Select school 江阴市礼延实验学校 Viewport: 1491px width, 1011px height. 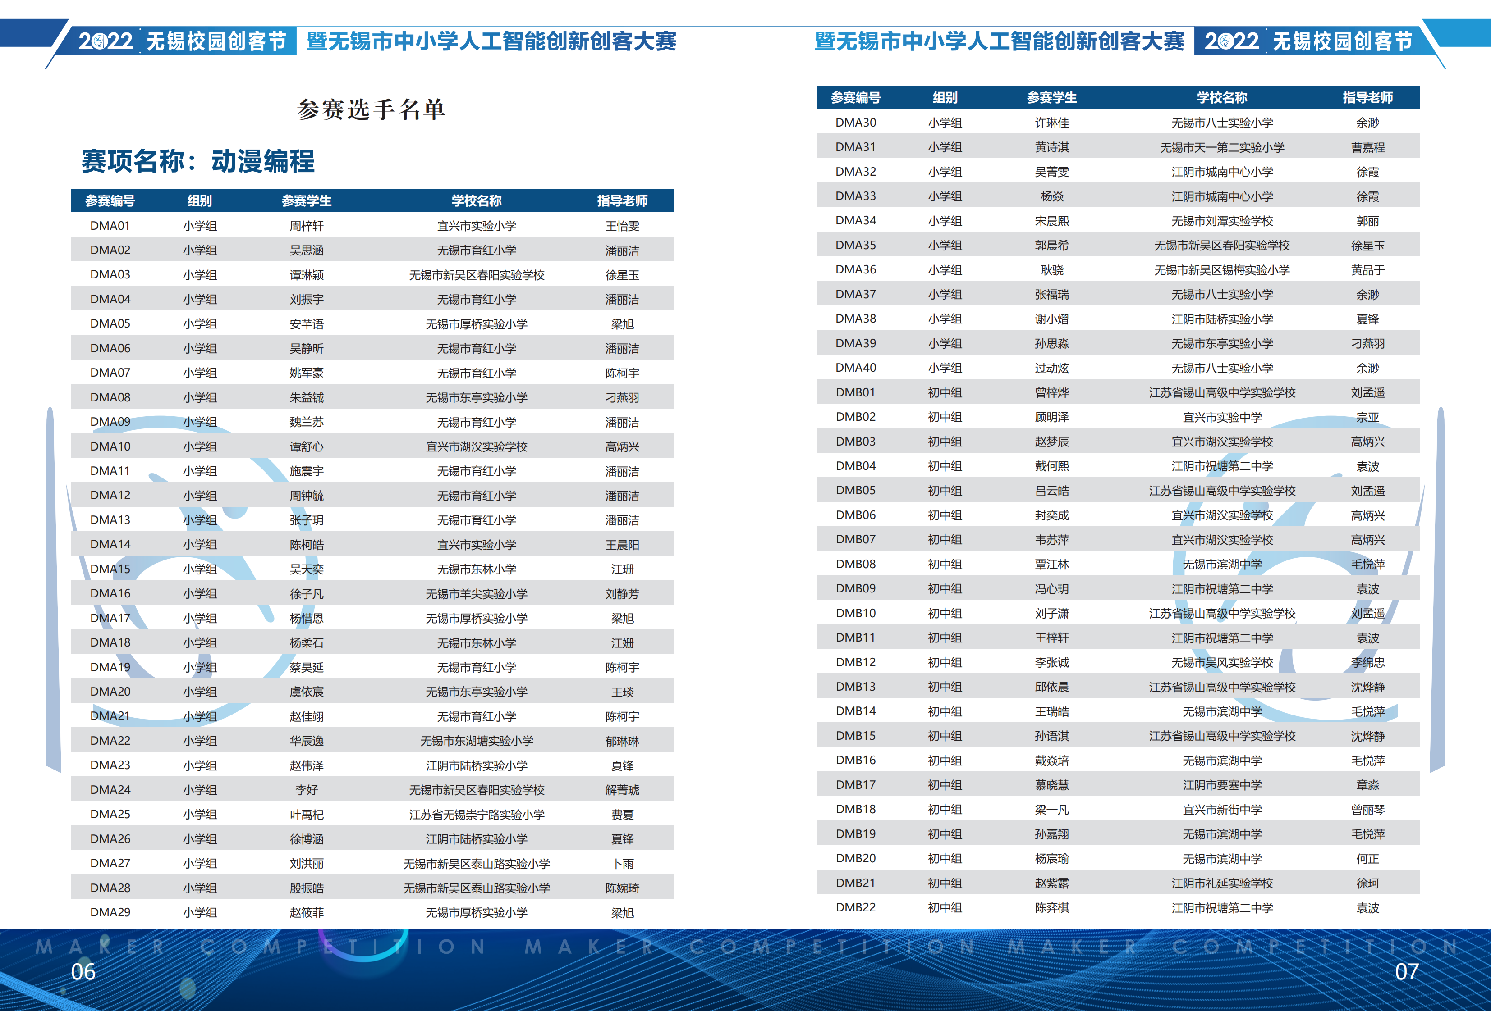pos(1221,883)
